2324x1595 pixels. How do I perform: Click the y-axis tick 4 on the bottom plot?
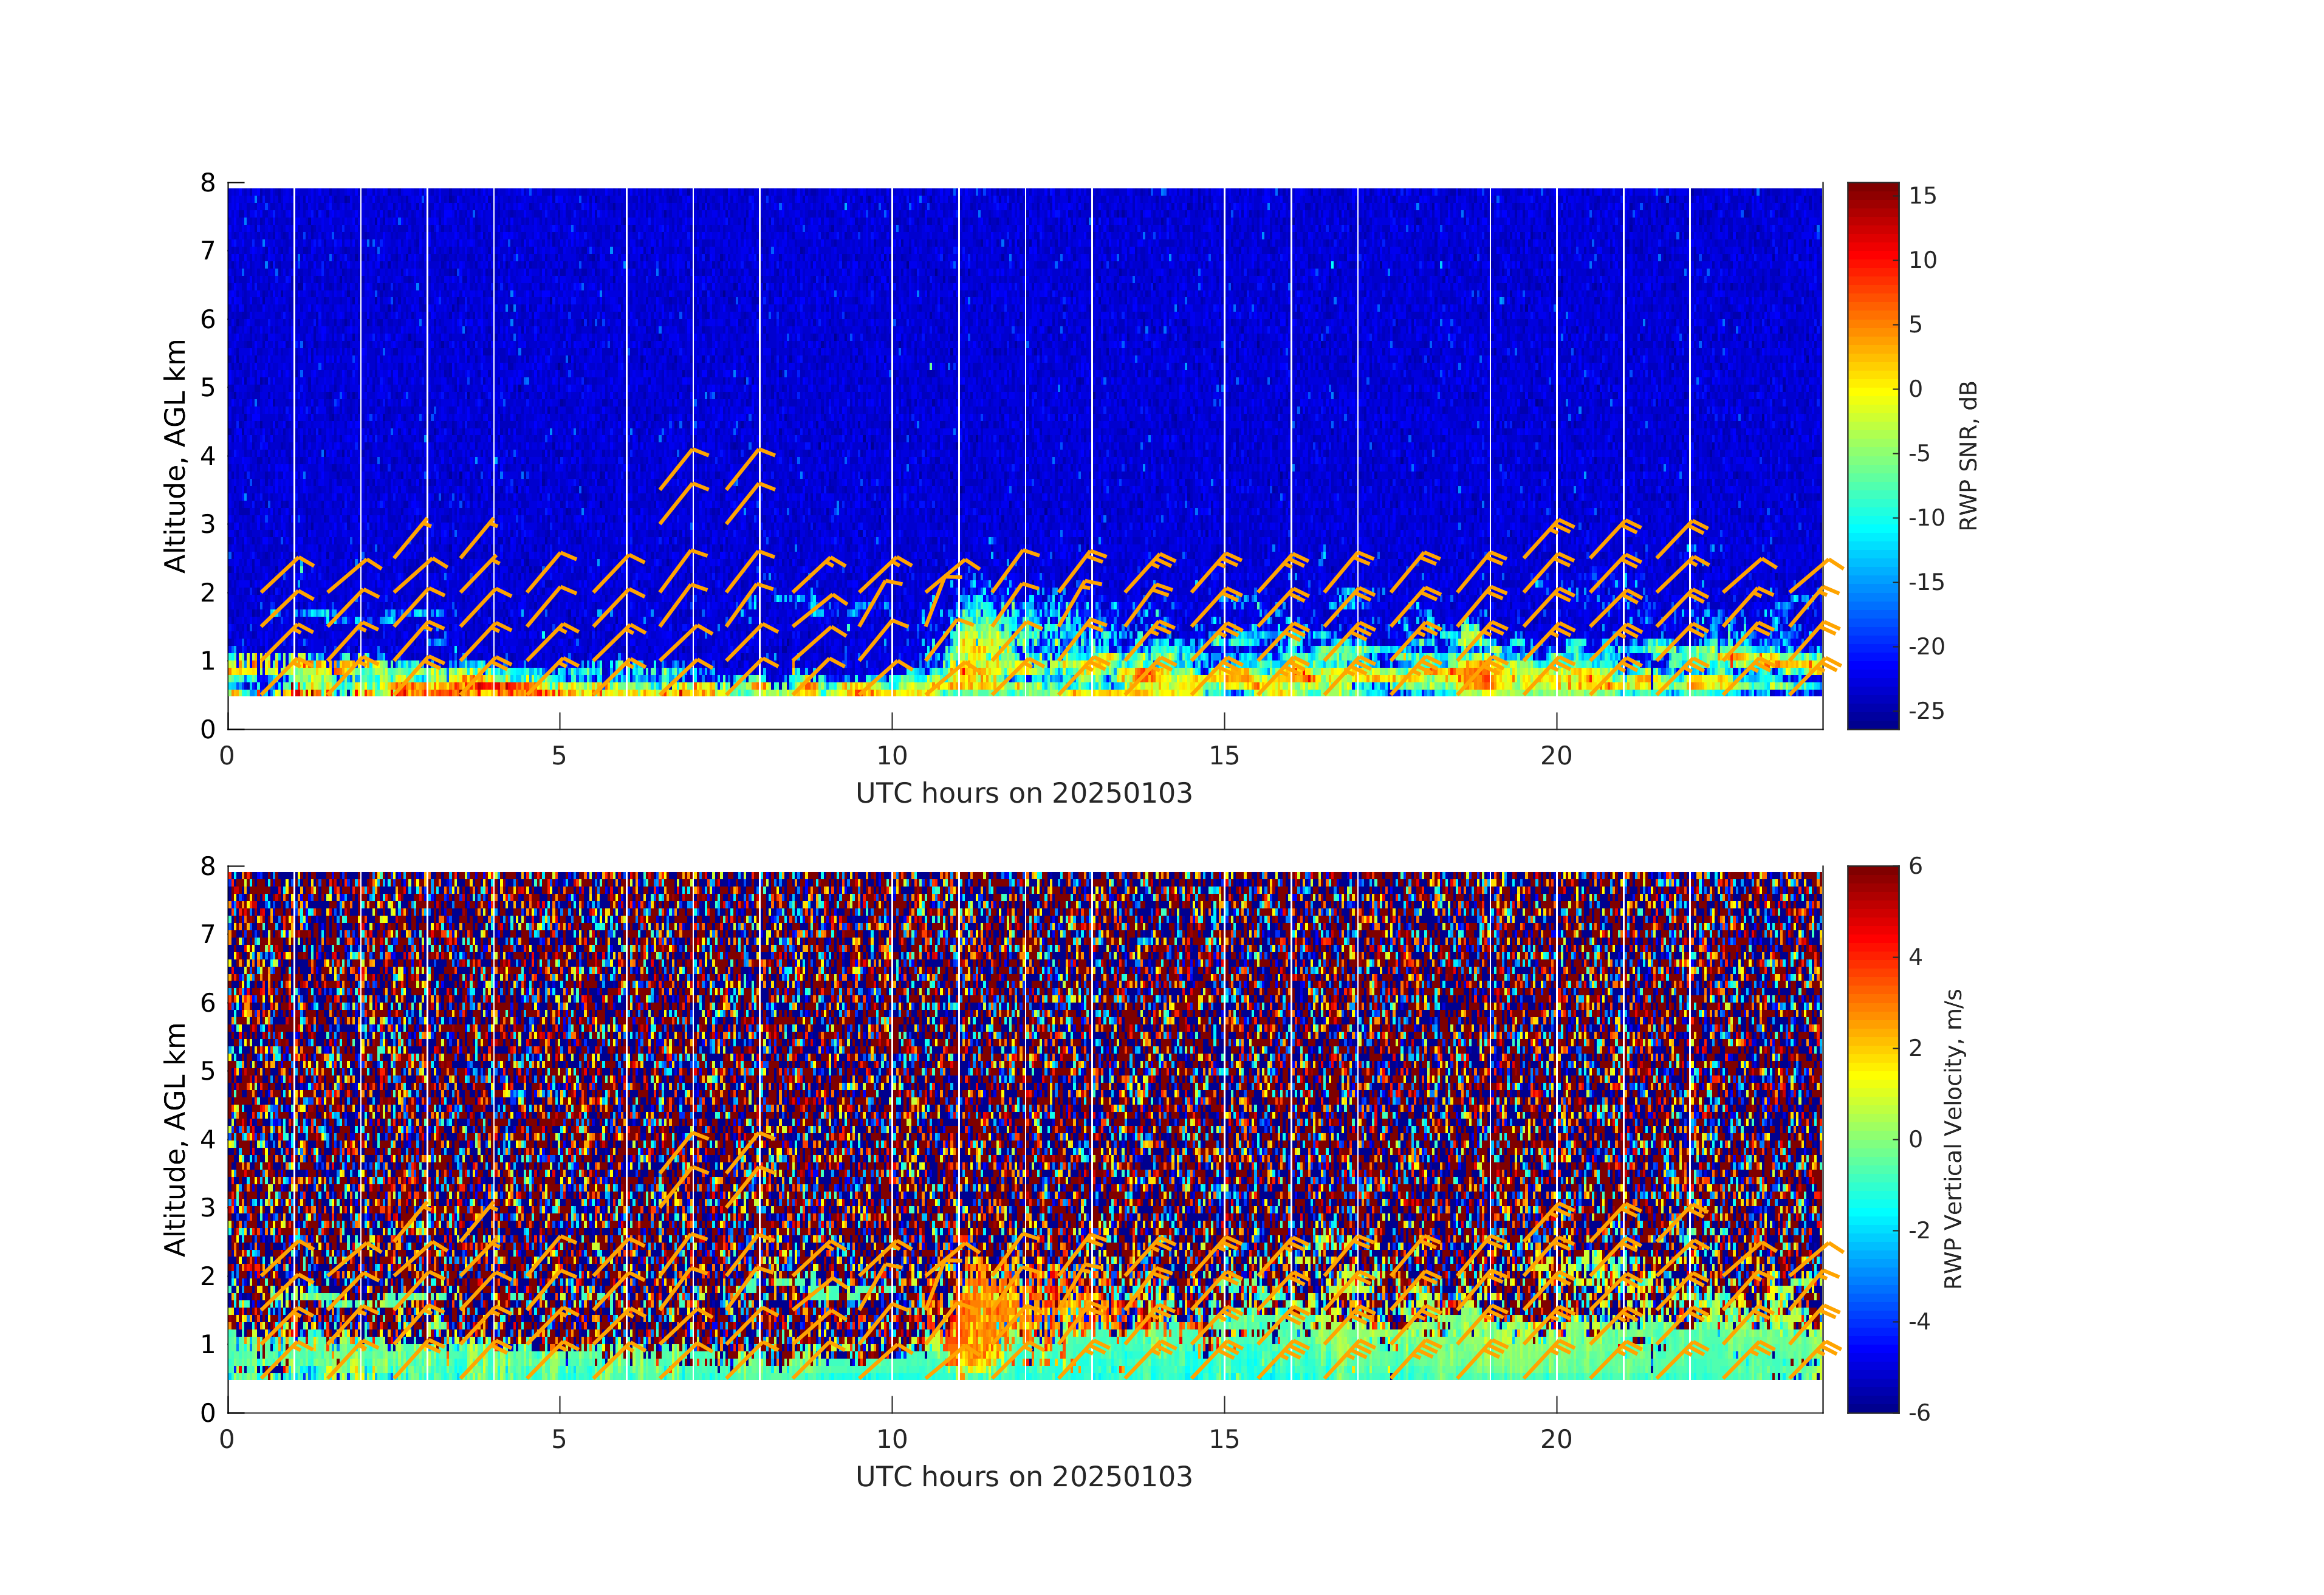click(208, 1139)
